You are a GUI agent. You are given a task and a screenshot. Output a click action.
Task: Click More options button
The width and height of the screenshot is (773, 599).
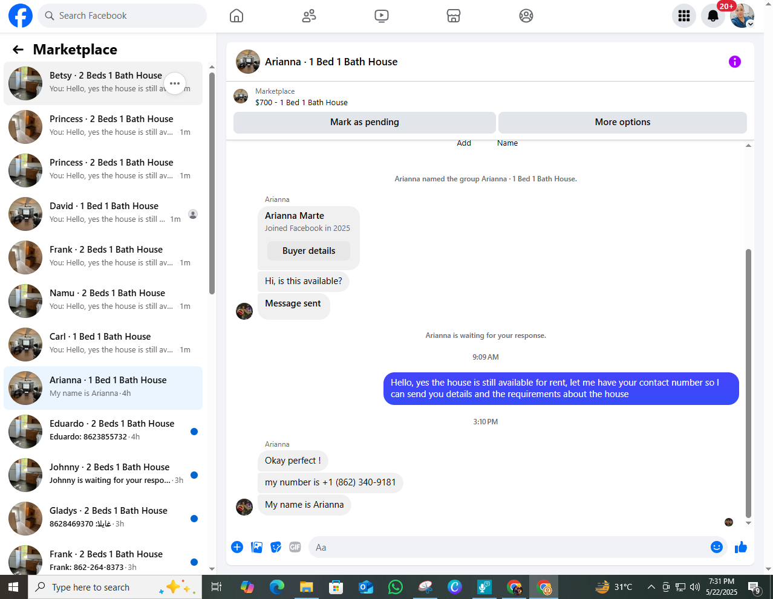pyautogui.click(x=622, y=122)
